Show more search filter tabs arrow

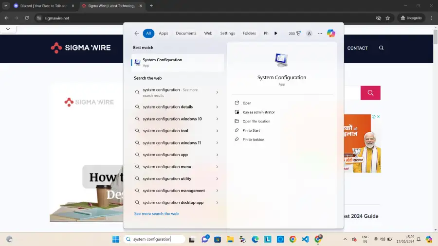pyautogui.click(x=276, y=33)
